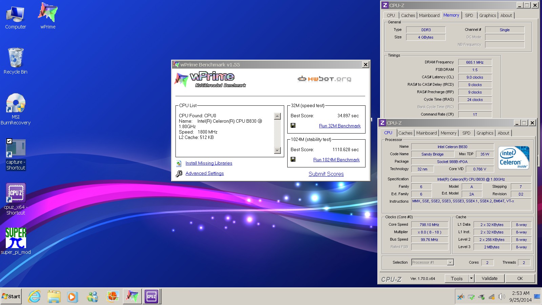Click the network signal tray icon
Image resolution: width=542 pixels, height=305 pixels.
point(492,297)
